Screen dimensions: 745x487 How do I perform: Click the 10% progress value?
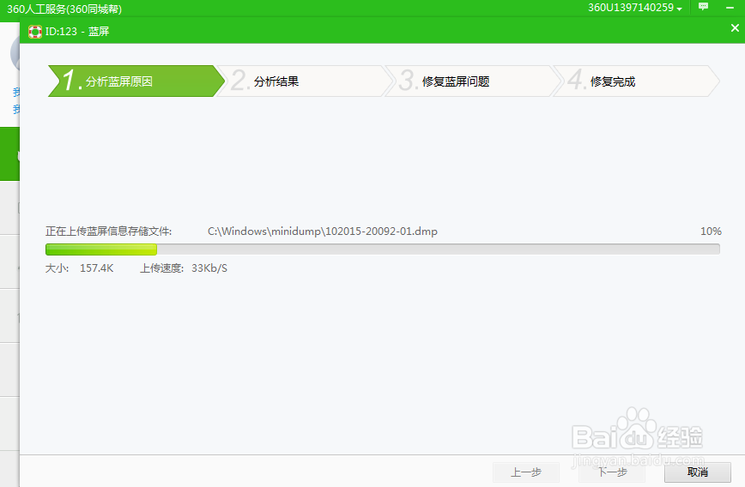pyautogui.click(x=711, y=231)
